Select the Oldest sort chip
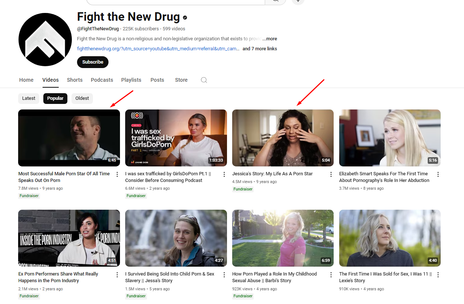464x304 pixels. [x=82, y=98]
